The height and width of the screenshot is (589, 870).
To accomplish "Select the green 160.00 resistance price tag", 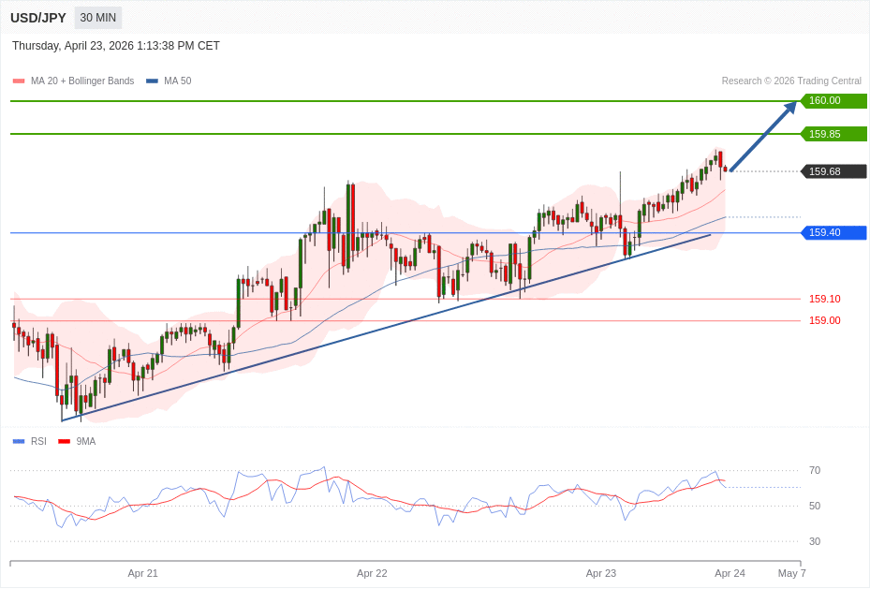I will 833,101.
